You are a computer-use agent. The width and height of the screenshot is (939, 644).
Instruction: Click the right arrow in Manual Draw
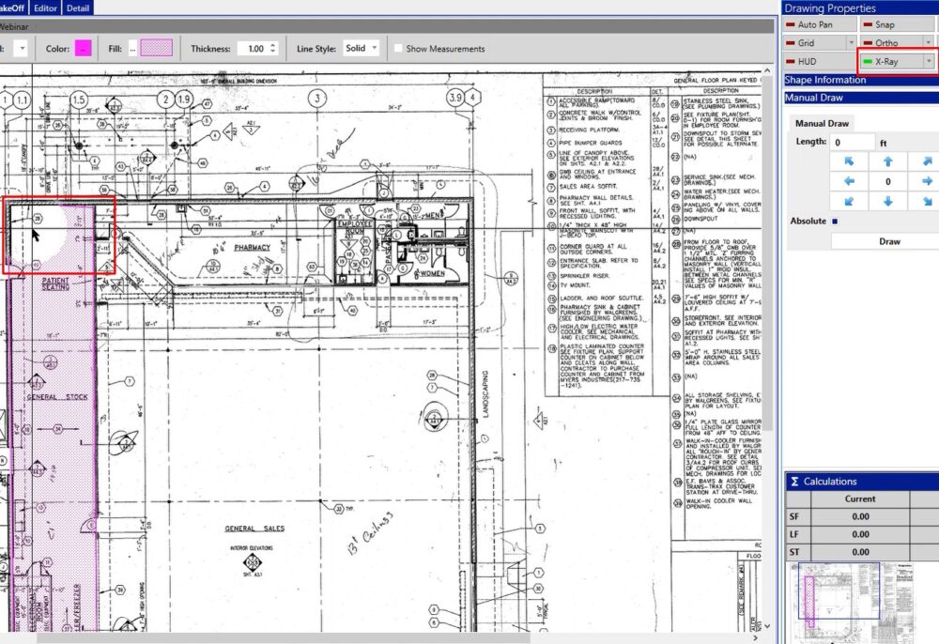pos(928,181)
